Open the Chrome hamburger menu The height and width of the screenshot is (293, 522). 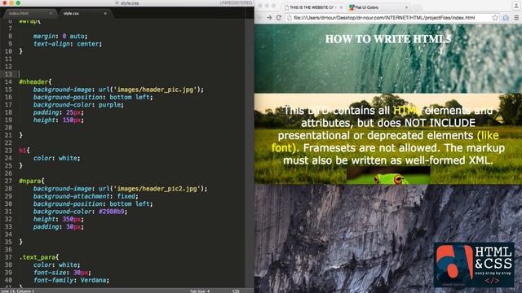click(516, 18)
